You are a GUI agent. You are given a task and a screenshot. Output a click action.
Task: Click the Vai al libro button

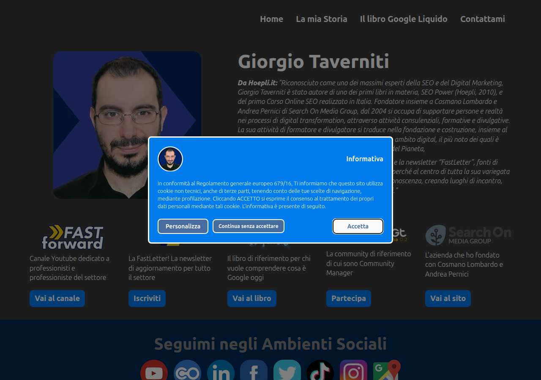point(252,299)
